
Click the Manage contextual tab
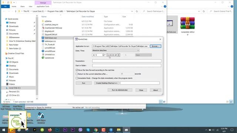pyautogui.click(x=43, y=3)
